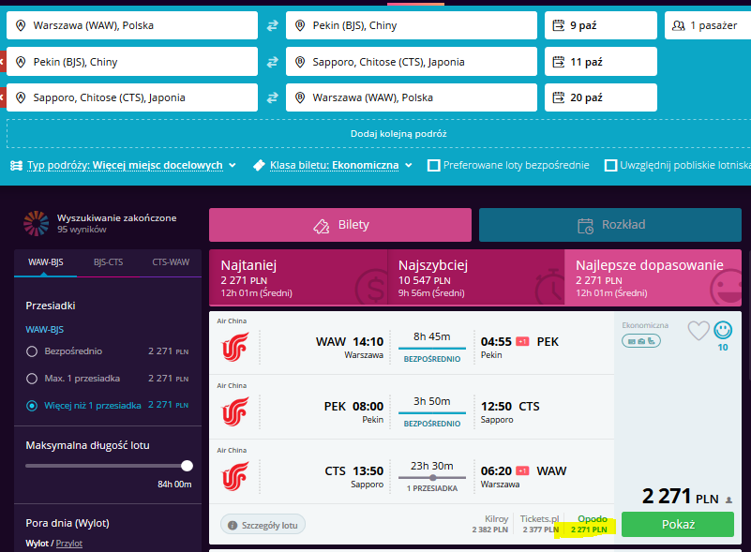
Task: Click the passengers icon by 1 pasażer
Action: coord(678,25)
